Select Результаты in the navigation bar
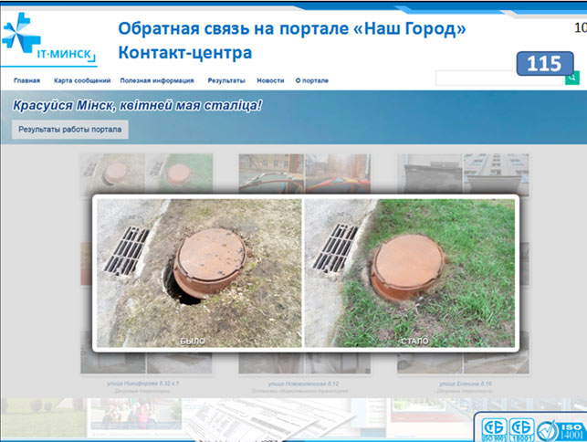 (225, 80)
